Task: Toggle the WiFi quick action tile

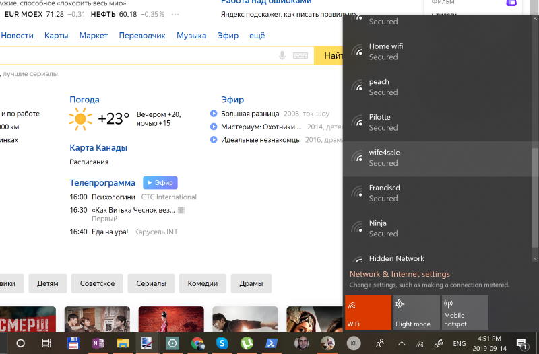Action: click(368, 312)
